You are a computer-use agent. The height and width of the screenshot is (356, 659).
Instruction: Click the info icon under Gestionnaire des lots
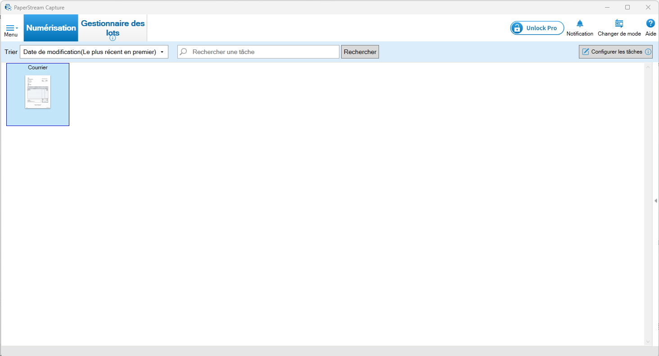[x=113, y=38]
